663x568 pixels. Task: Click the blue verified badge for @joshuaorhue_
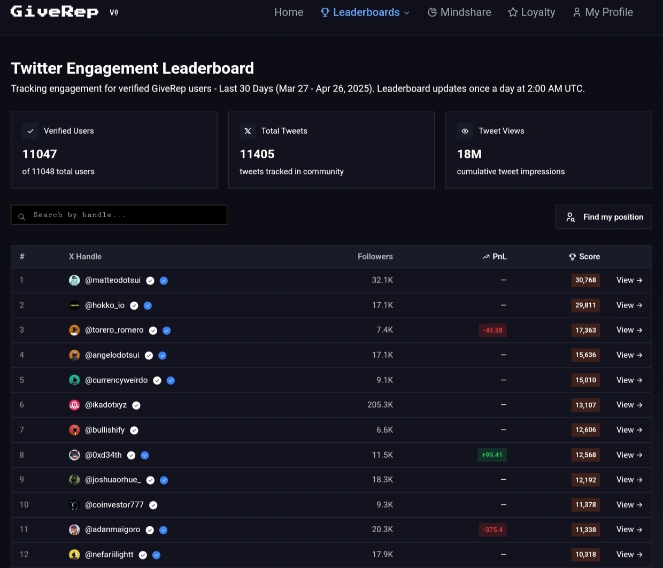[164, 480]
